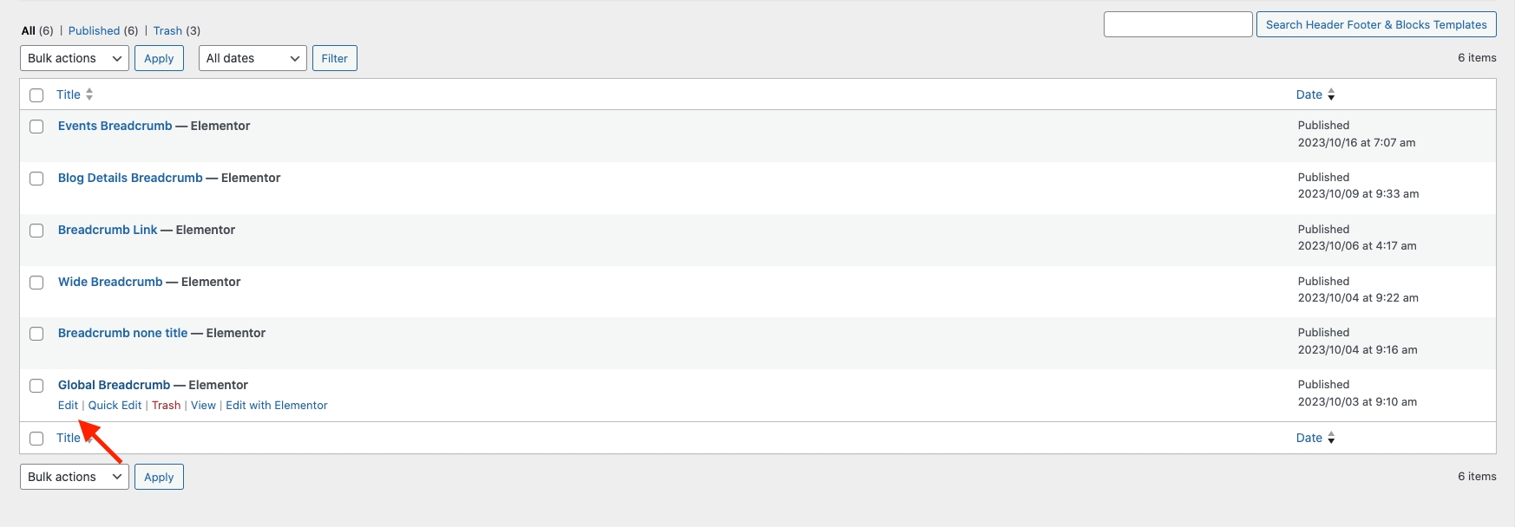Screen dimensions: 1515x527
Task: Tick the Events Breadcrumb row checkbox
Action: click(x=36, y=127)
